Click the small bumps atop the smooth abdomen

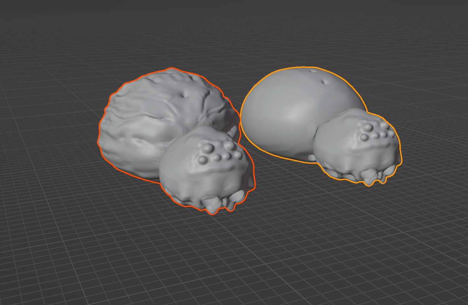click(x=325, y=81)
